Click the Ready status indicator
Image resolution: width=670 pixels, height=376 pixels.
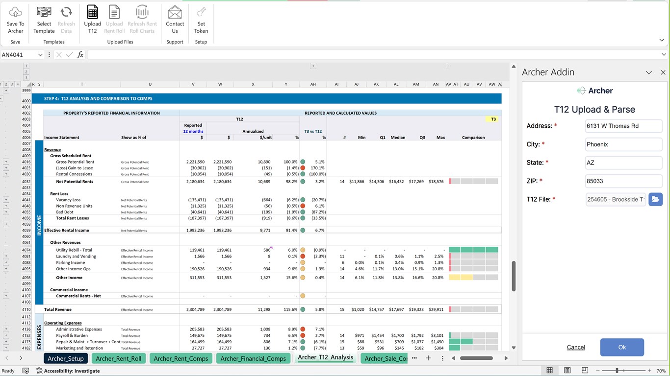pyautogui.click(x=8, y=371)
